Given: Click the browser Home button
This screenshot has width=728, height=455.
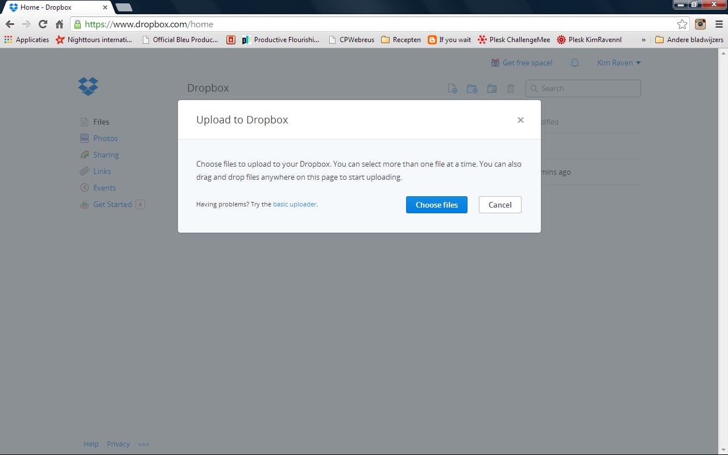Looking at the screenshot, I should (59, 24).
